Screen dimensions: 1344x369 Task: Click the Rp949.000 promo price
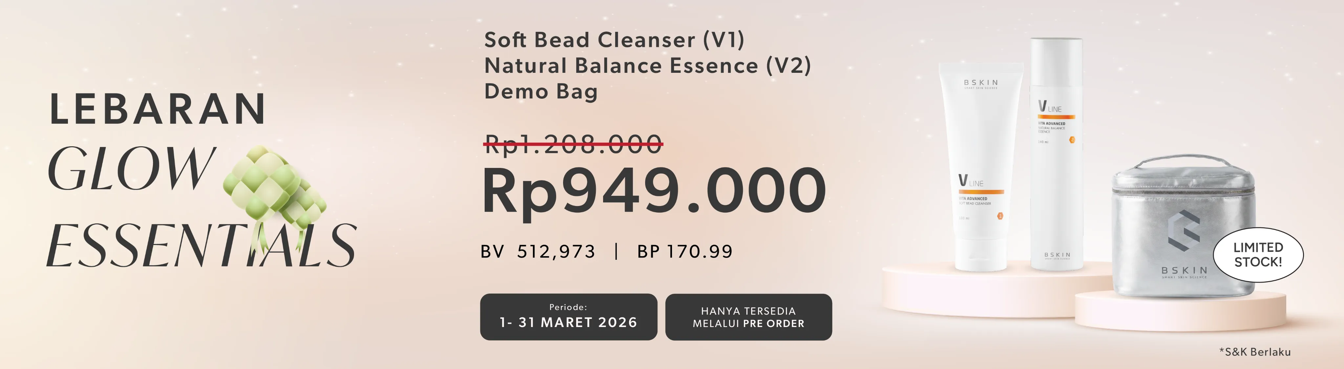coord(654,191)
